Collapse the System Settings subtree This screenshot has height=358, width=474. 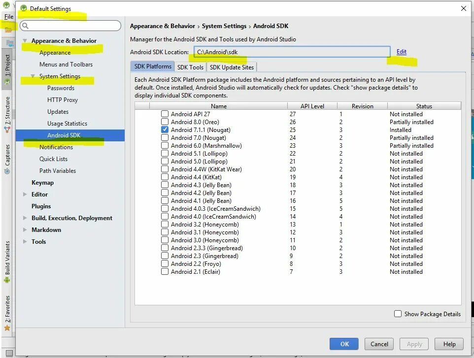[33, 76]
